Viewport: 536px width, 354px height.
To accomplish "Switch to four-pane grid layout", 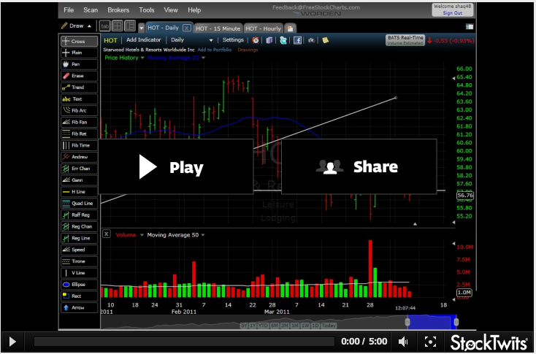I will [x=118, y=26].
